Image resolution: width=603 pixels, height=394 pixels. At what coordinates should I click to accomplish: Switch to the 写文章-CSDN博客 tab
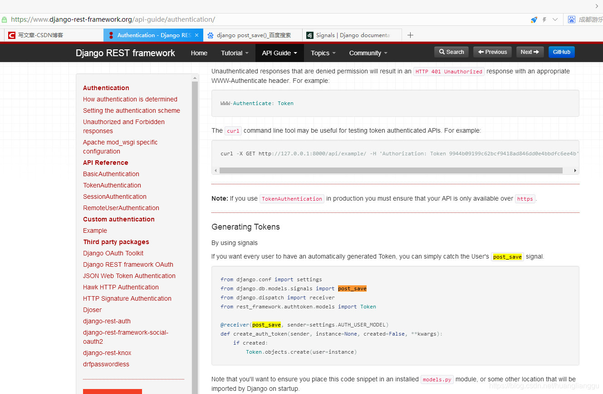[54, 35]
